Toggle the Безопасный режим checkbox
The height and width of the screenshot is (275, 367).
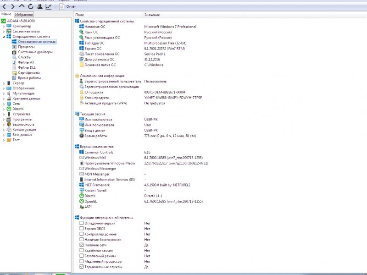click(82, 256)
